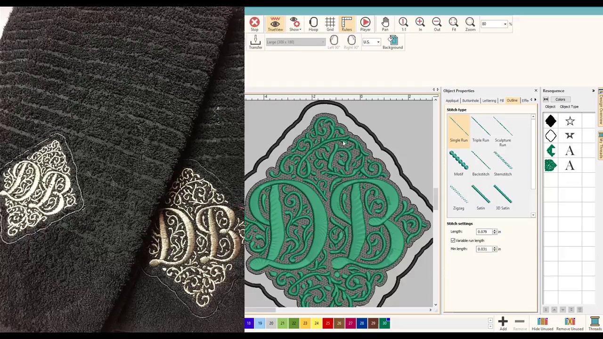Click the Min length stepper arrows
603x339 pixels.
[x=495, y=249]
